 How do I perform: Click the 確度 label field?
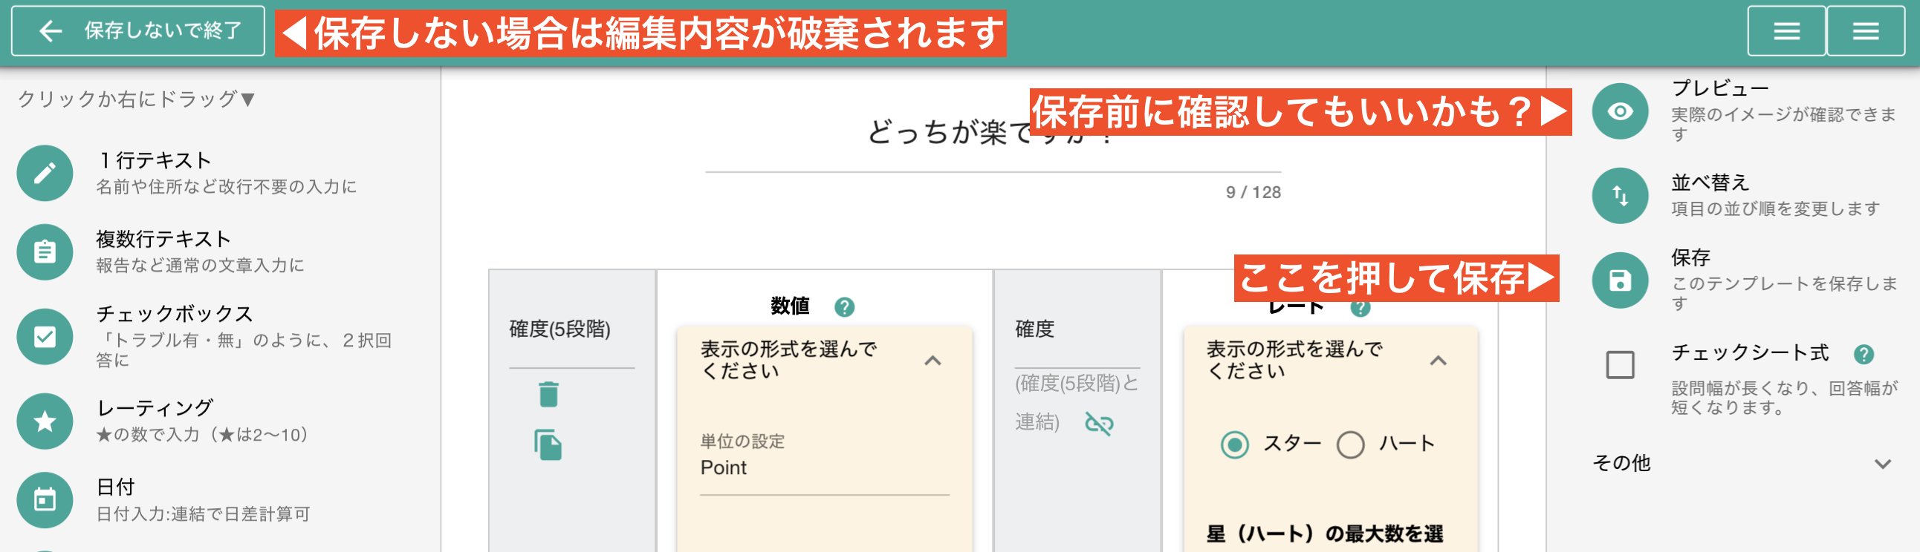click(x=1076, y=329)
